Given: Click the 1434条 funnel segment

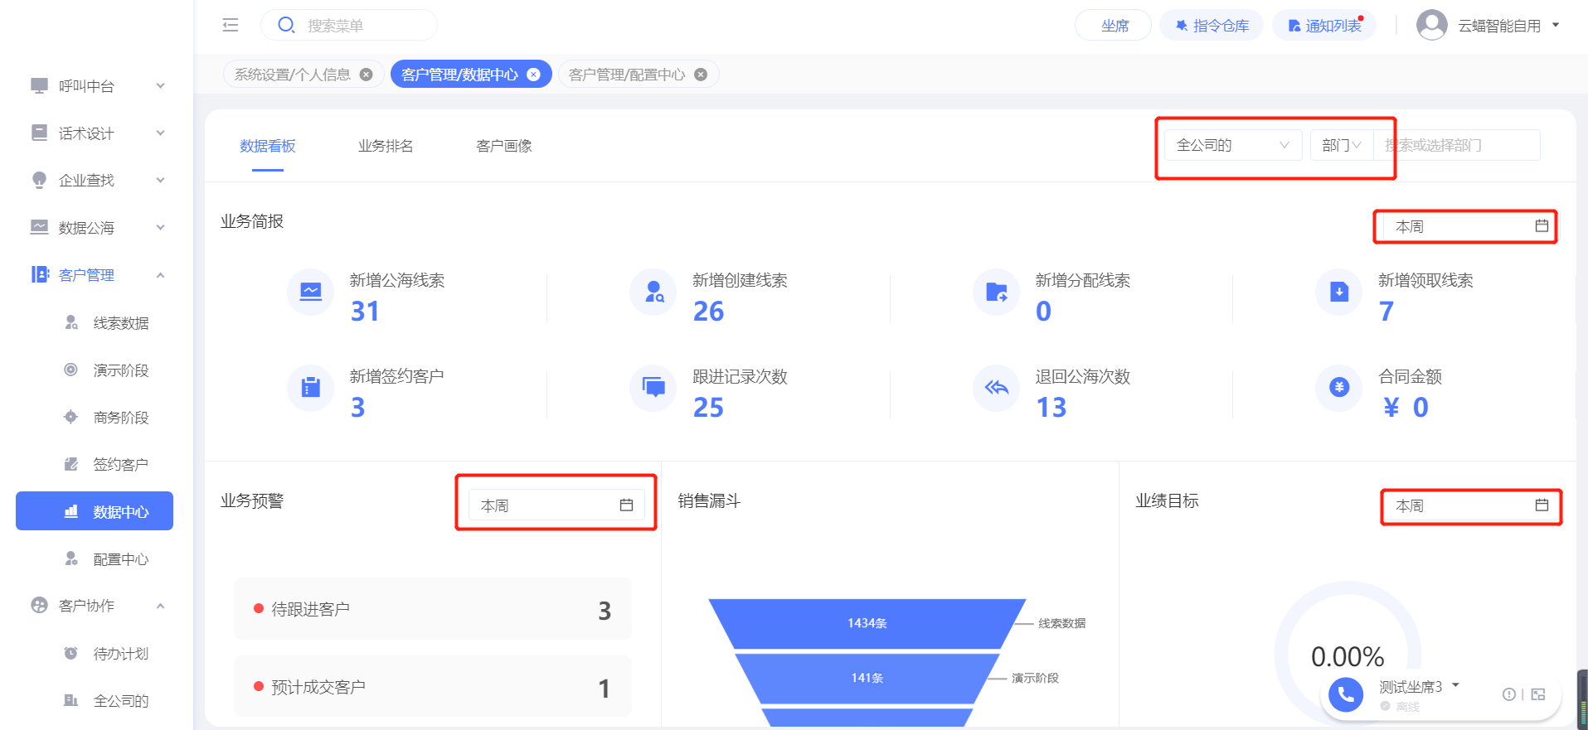Looking at the screenshot, I should [x=867, y=623].
